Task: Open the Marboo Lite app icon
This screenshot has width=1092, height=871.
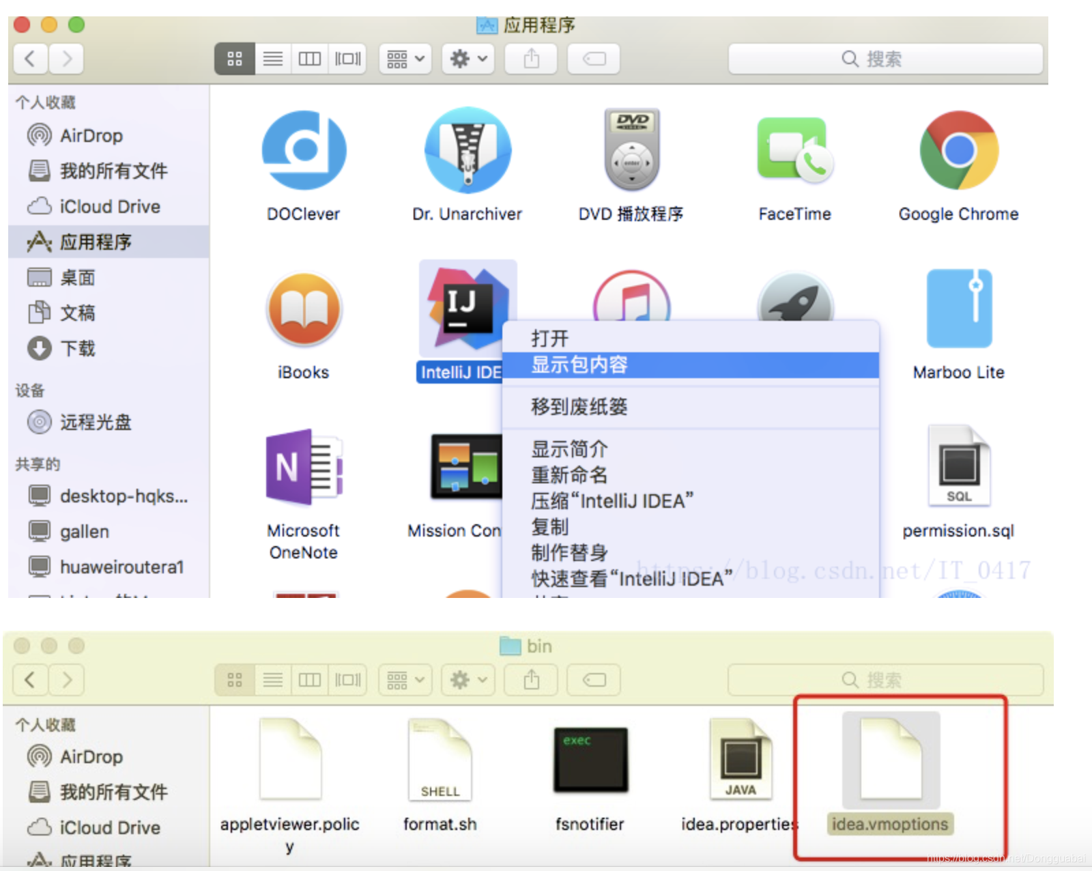Action: pyautogui.click(x=959, y=309)
